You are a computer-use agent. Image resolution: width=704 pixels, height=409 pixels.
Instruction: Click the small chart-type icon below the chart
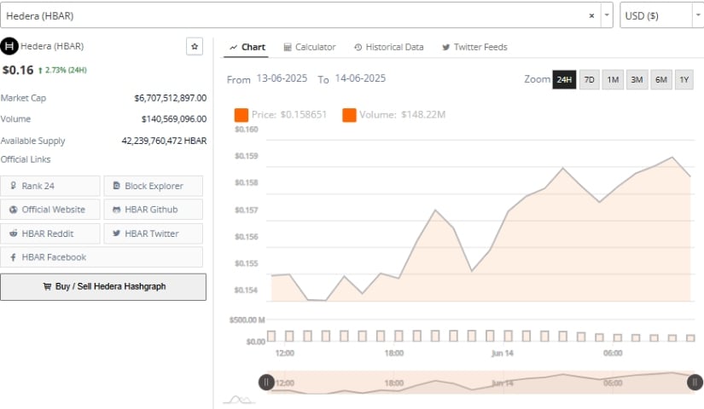(239, 399)
